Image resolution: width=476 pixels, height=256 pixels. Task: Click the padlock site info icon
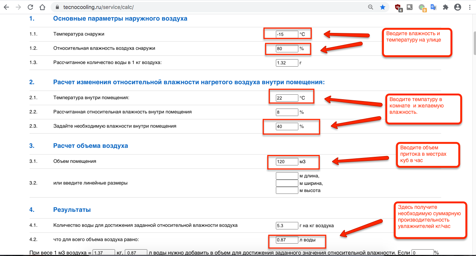pos(57,7)
